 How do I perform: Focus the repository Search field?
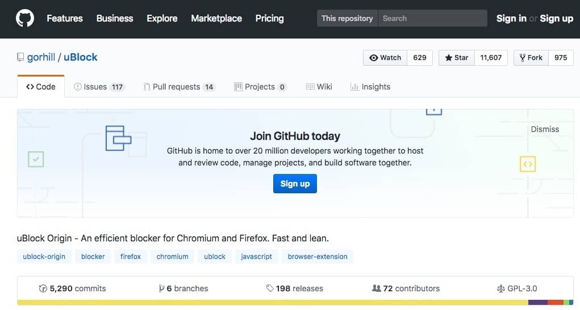tap(432, 19)
